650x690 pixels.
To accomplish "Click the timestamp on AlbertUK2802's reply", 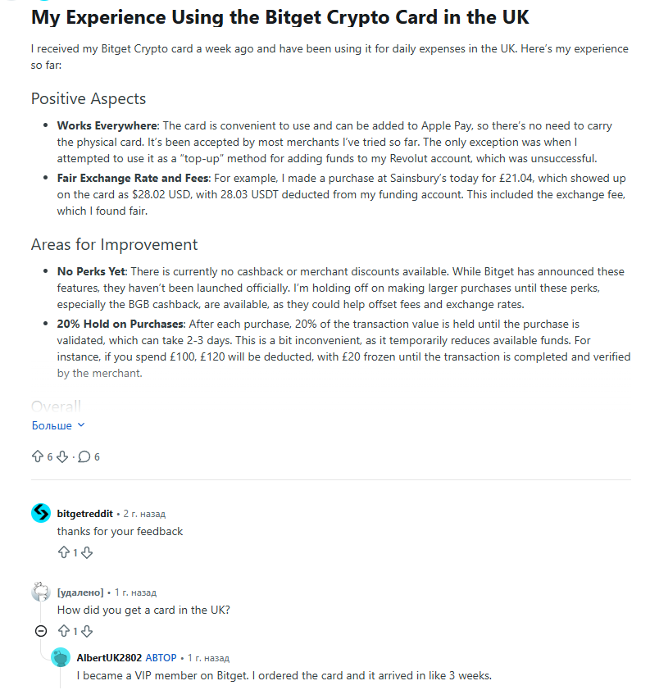I will point(208,657).
